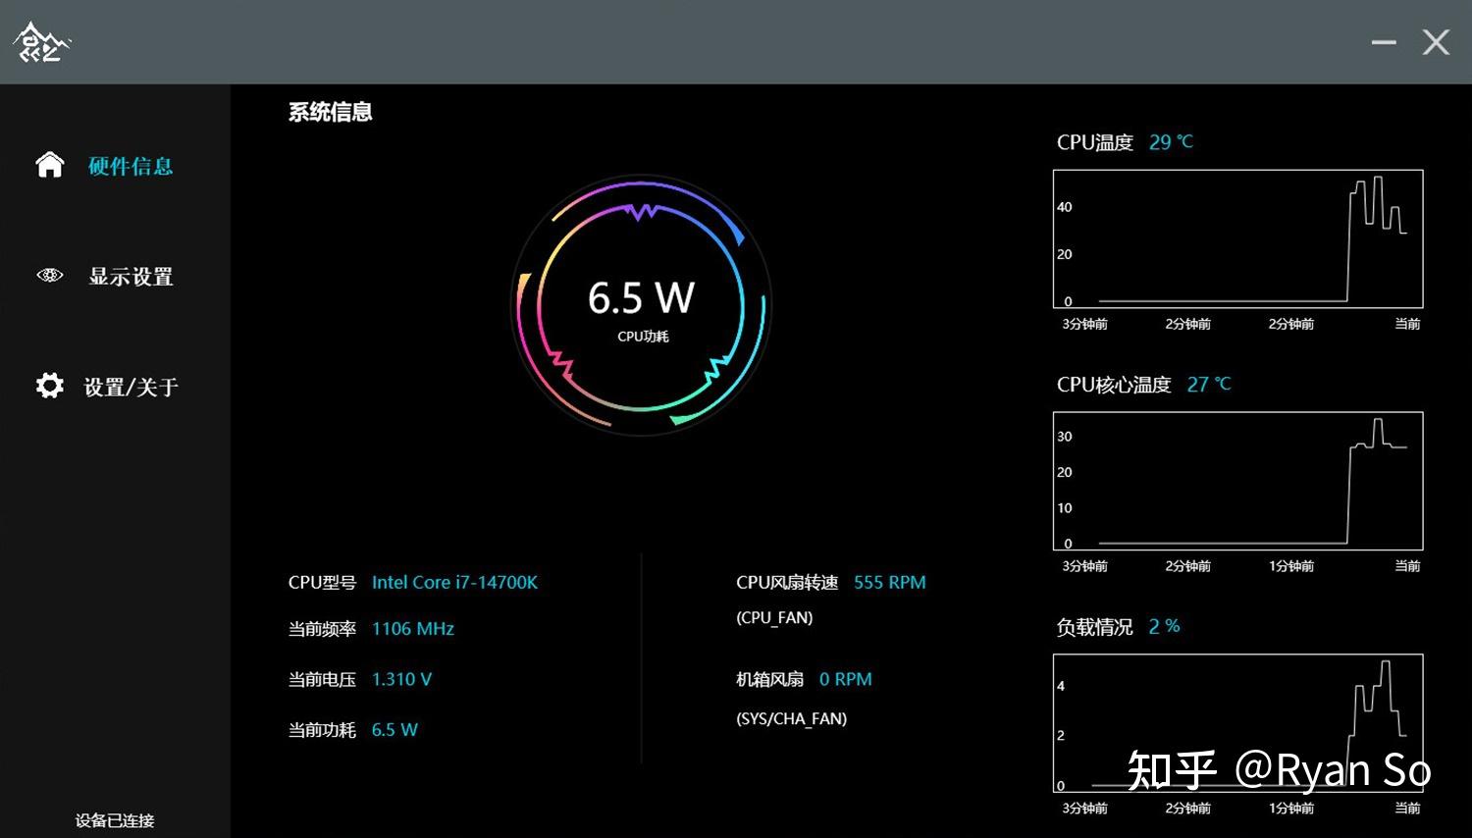Click the CPU型号 label
The width and height of the screenshot is (1472, 838).
point(322,582)
